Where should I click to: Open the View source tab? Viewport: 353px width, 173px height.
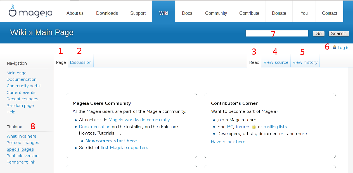[x=276, y=62]
